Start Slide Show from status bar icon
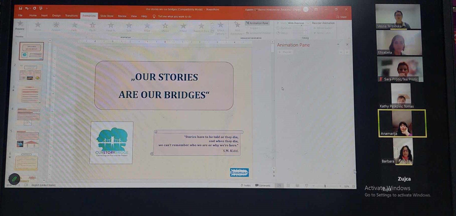 [307, 186]
